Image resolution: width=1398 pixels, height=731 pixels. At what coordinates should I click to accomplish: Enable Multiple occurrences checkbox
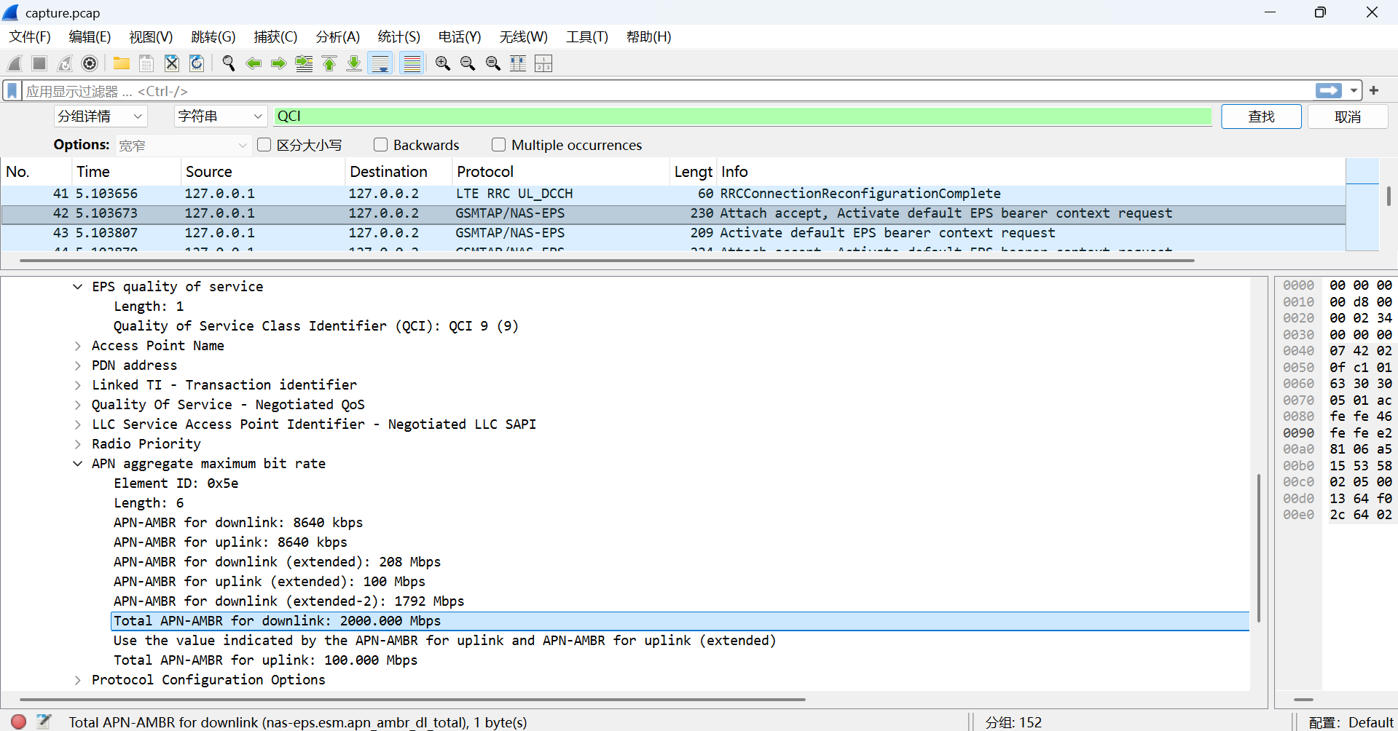pos(498,145)
